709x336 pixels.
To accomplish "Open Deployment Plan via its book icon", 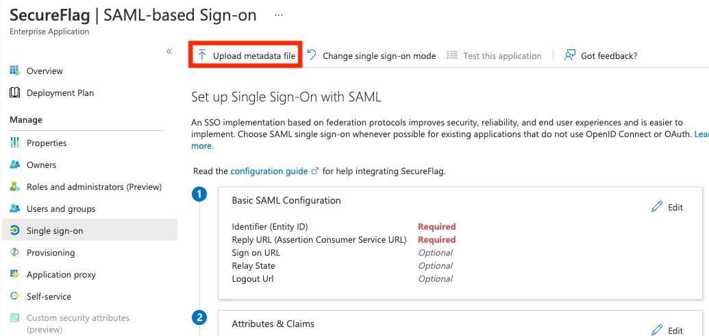I will tap(14, 93).
